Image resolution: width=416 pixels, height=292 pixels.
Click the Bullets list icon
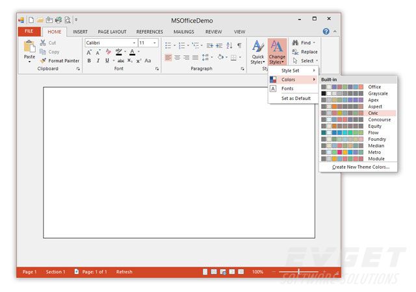click(168, 45)
